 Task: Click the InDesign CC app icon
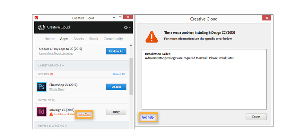tap(42, 112)
